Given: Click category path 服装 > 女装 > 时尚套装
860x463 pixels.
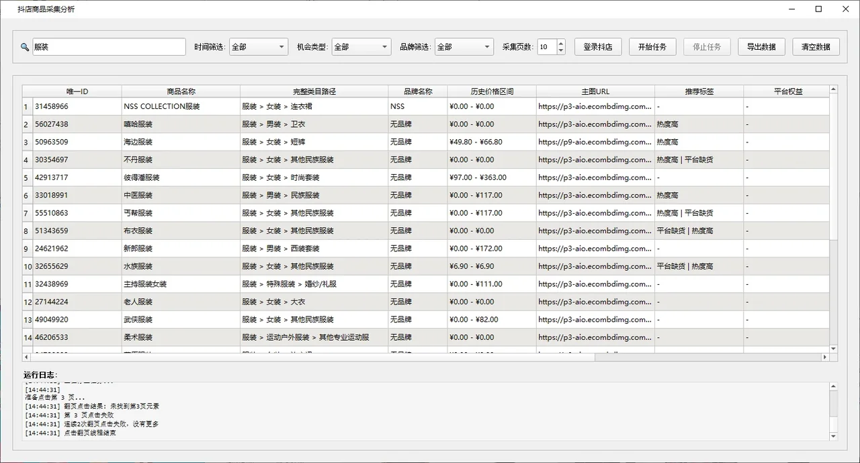Looking at the screenshot, I should [x=314, y=177].
